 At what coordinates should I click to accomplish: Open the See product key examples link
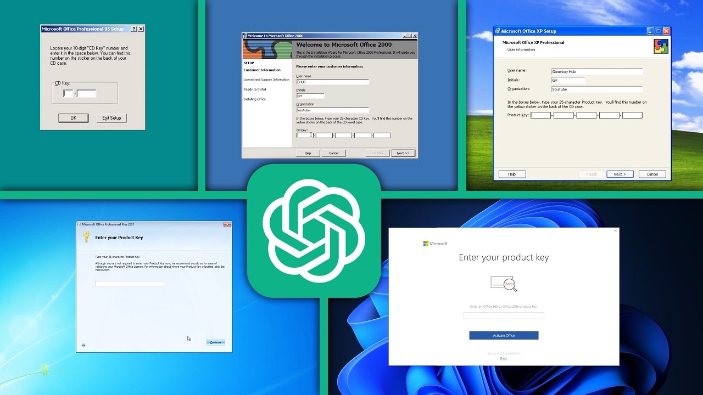click(504, 353)
